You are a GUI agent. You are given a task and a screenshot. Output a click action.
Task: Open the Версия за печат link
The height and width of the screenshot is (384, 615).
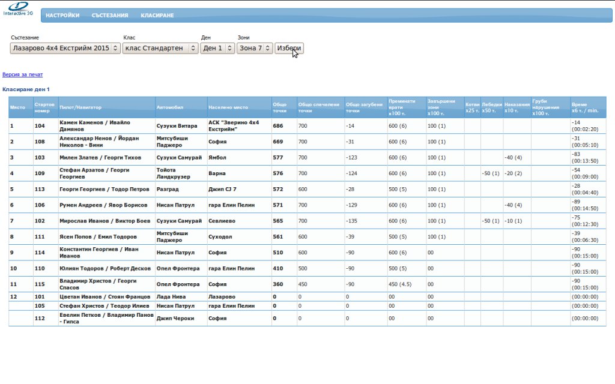23,75
